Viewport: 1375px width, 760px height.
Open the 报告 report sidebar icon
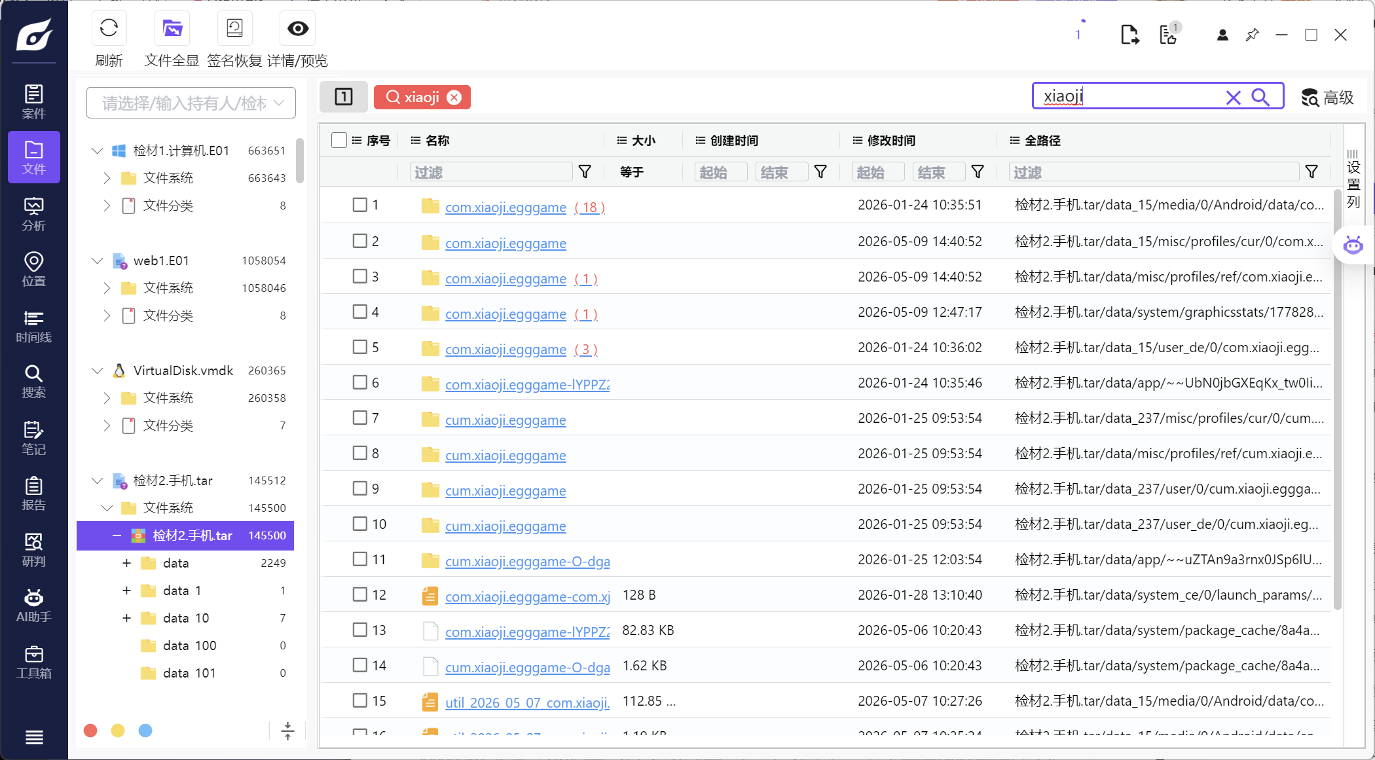(x=34, y=494)
